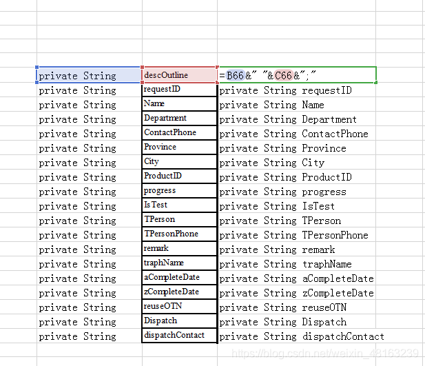
Task: Click the green fill handle of the formula cell
Action: (x=375, y=83)
